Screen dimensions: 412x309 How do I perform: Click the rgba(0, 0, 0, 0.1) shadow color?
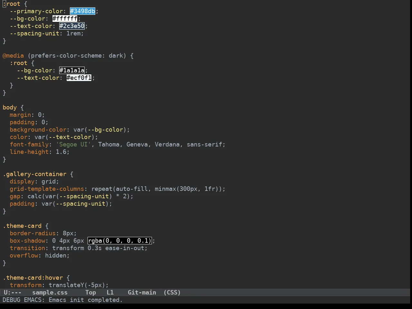click(x=120, y=241)
